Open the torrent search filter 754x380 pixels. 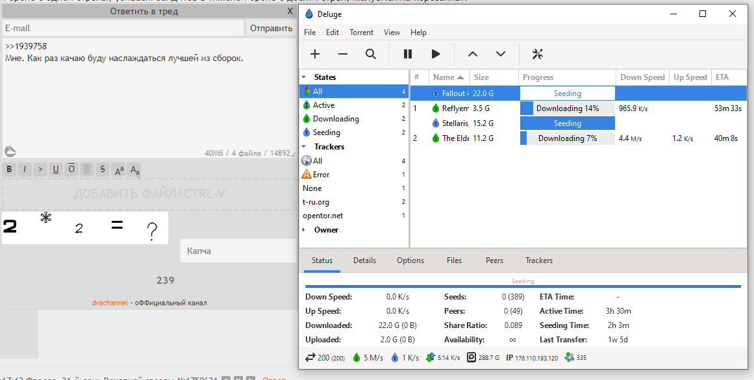coord(371,54)
